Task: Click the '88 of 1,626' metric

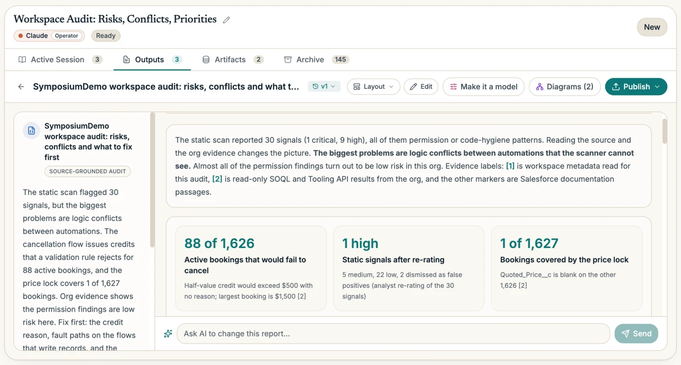Action: (x=219, y=243)
